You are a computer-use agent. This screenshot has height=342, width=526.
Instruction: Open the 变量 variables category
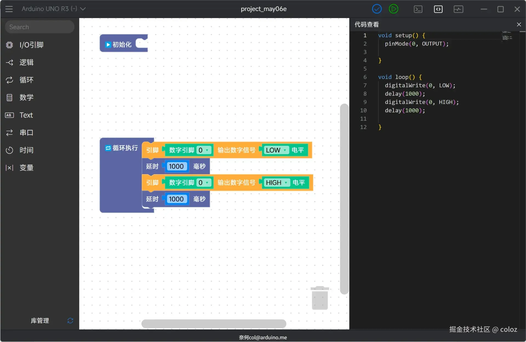point(26,168)
